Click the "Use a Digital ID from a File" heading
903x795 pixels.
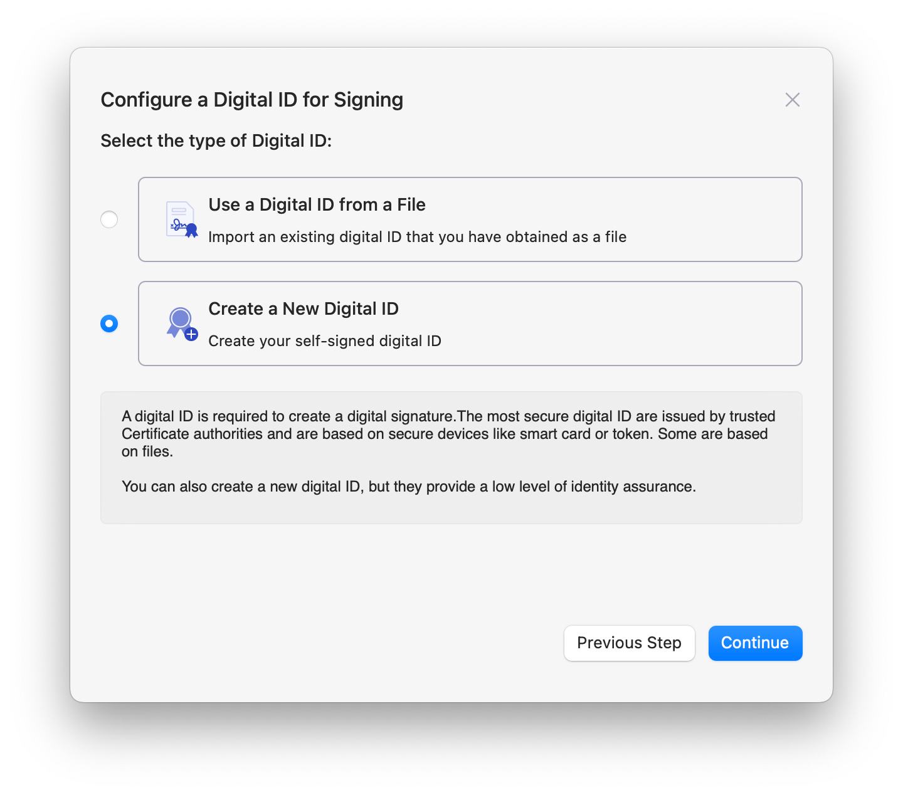317,205
